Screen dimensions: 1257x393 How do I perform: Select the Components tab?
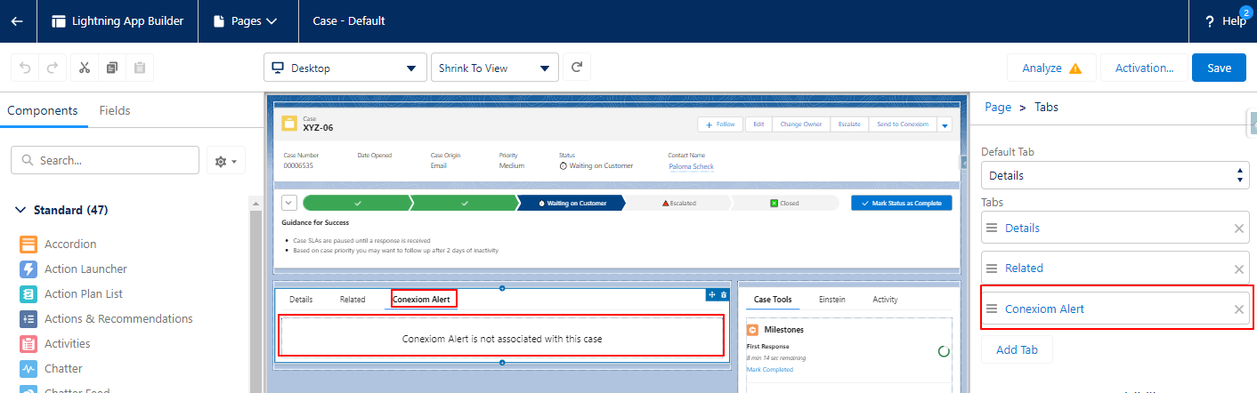[x=42, y=111]
